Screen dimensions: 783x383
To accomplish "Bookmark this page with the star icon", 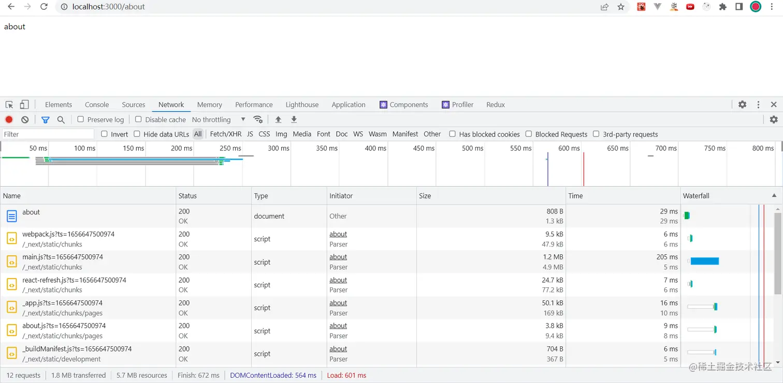I will [621, 7].
